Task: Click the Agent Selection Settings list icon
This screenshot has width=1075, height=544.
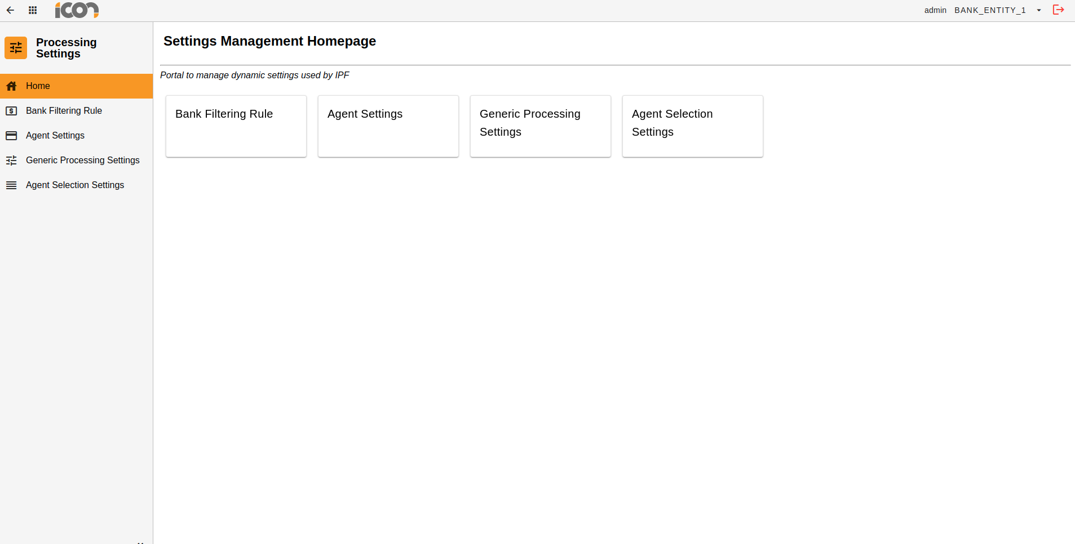Action: tap(12, 185)
